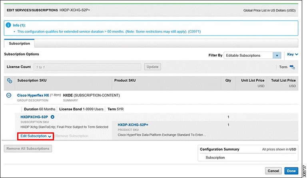Click the HXDP Xchg StanToEntp description text
Viewport: 307px width, 178px height.
64,127
